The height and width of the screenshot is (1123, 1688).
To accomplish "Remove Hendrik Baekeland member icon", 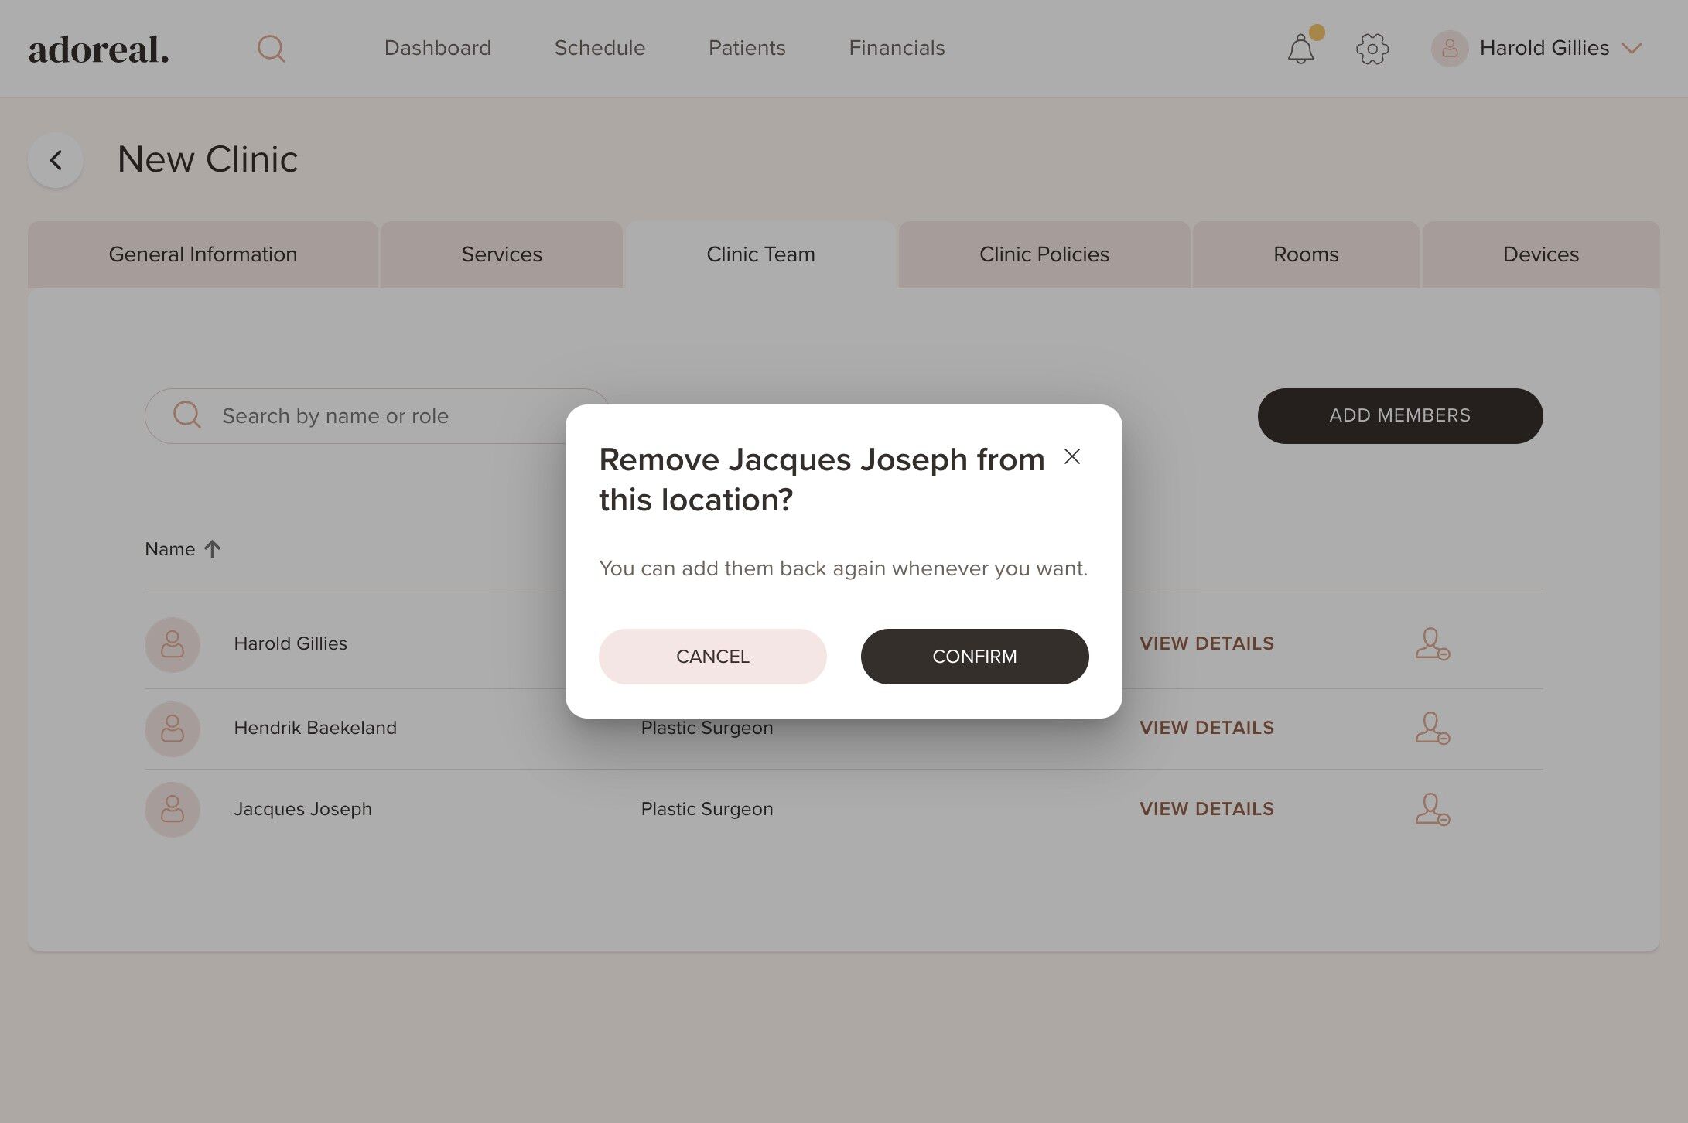I will 1431,728.
